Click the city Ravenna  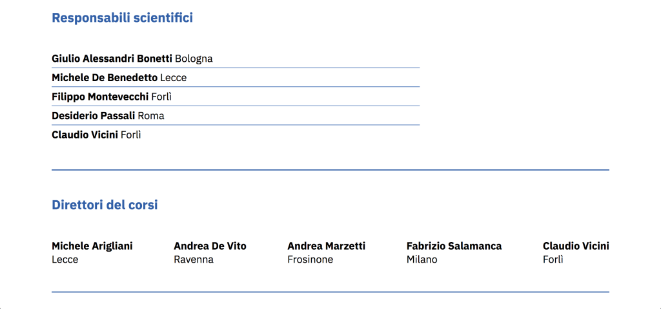(x=194, y=259)
